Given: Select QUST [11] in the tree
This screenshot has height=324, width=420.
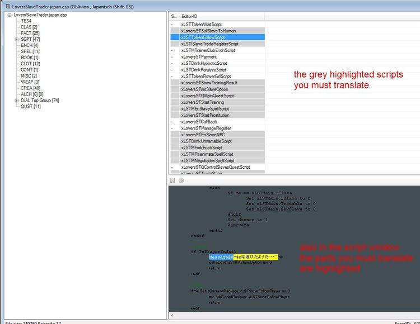Looking at the screenshot, I should (31, 106).
